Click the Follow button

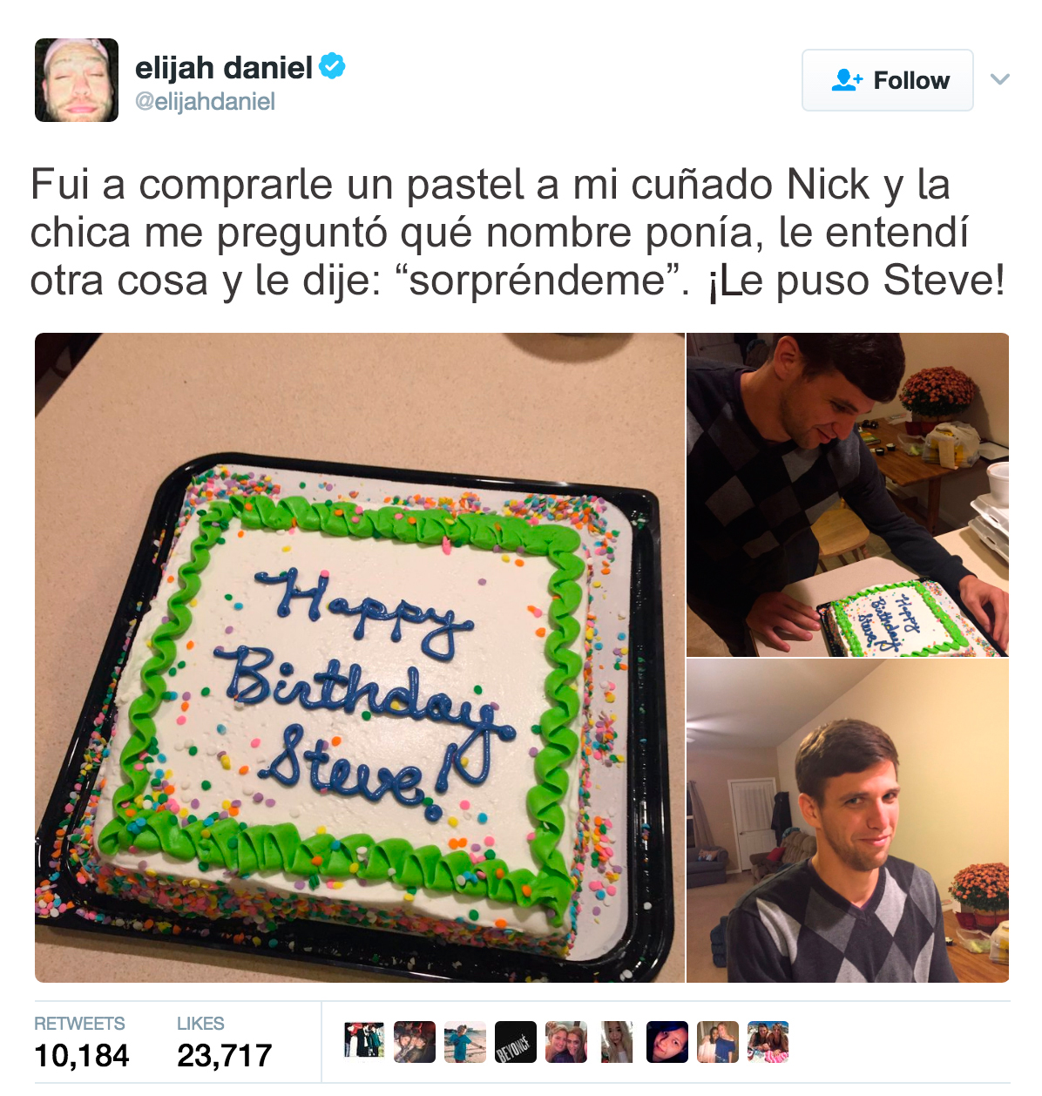887,80
